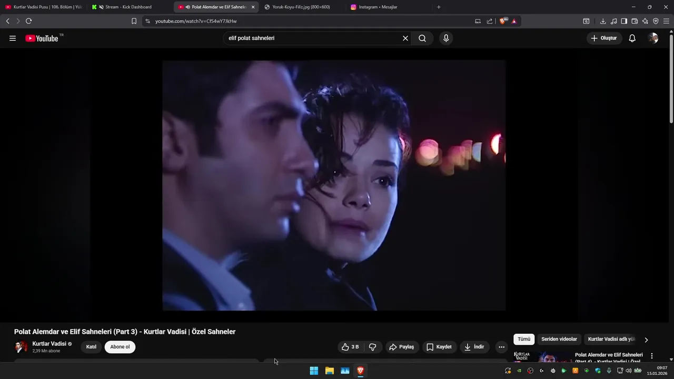The image size is (674, 379).
Task: Open a new browser tab with plus
Action: [439, 7]
